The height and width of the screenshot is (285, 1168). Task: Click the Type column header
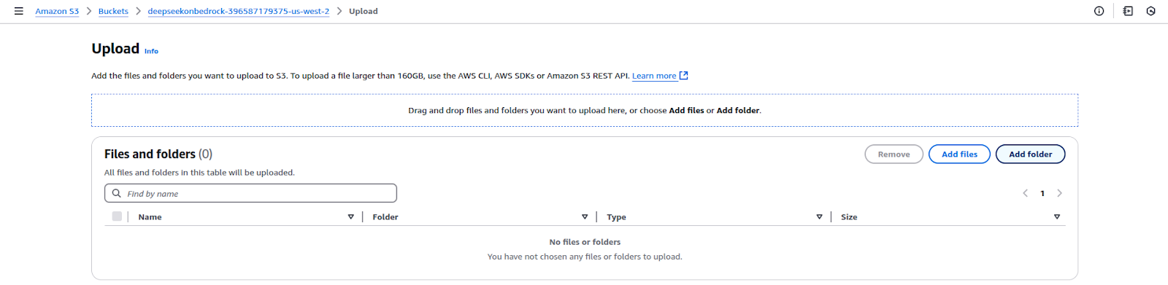616,217
